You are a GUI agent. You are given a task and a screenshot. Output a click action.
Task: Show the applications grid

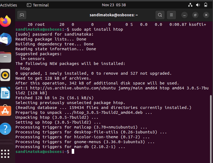point(5,154)
